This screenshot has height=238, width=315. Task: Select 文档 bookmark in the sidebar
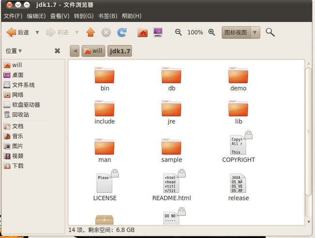(x=14, y=126)
